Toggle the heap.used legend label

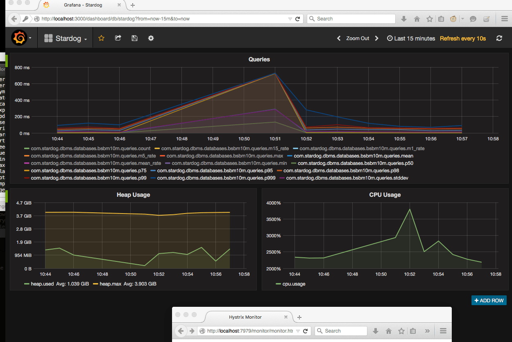click(x=42, y=283)
